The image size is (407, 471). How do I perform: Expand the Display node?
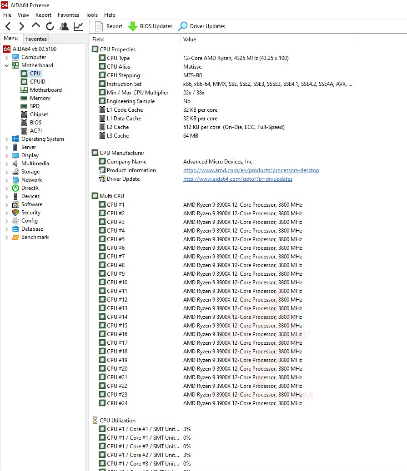(x=7, y=155)
